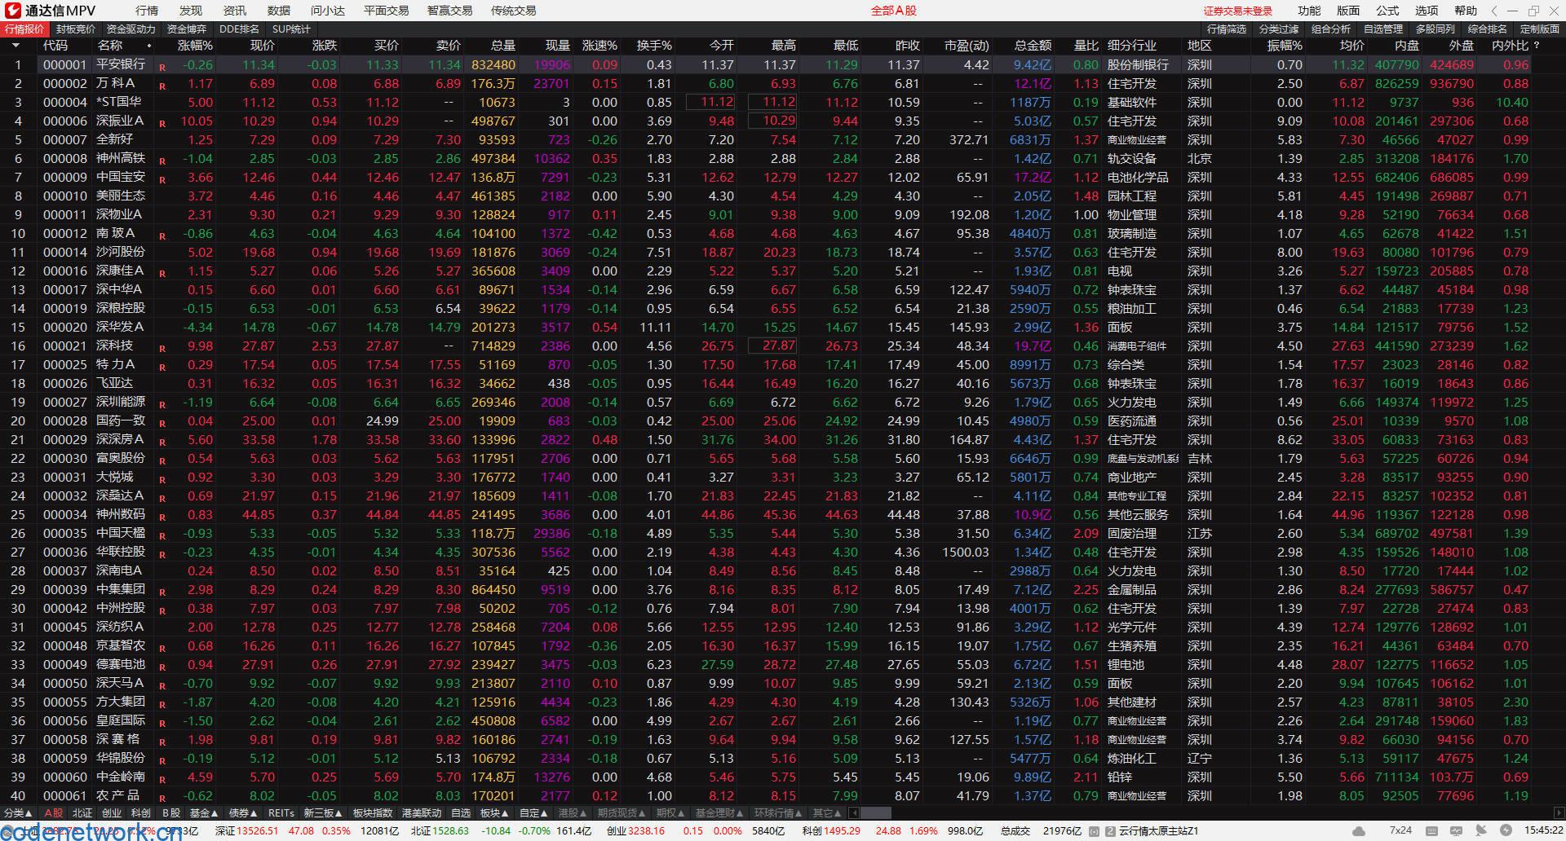Switch to the 创业 market tab
This screenshot has height=841, width=1566.
(x=111, y=812)
